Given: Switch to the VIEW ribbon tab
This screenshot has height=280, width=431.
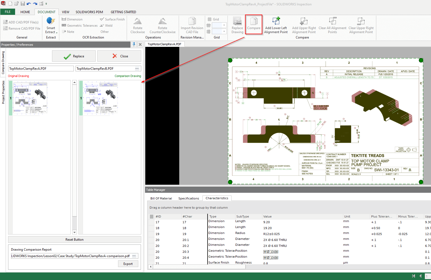Looking at the screenshot, I should [x=65, y=12].
